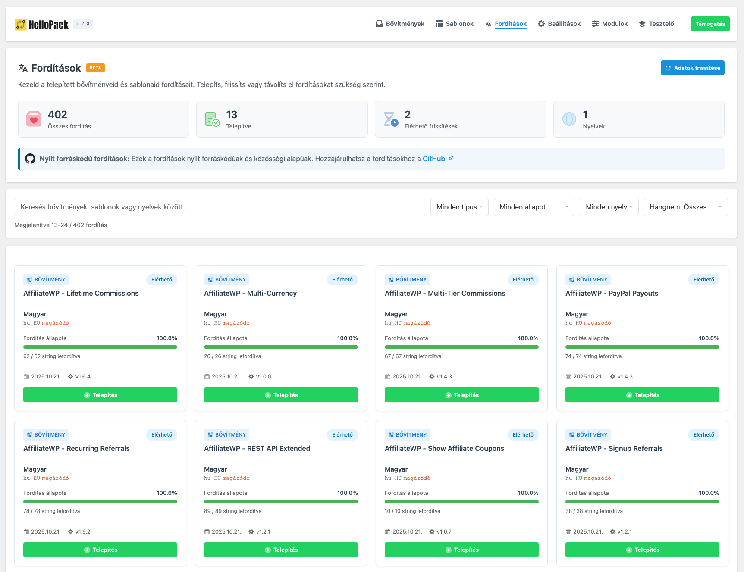The image size is (744, 572).
Task: Focus the translation search input field
Action: (220, 207)
